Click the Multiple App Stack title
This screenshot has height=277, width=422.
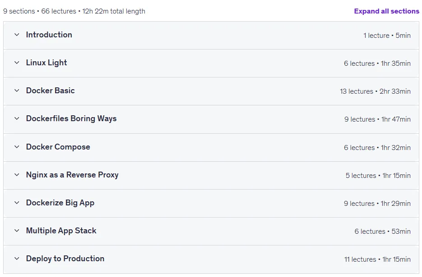(61, 231)
